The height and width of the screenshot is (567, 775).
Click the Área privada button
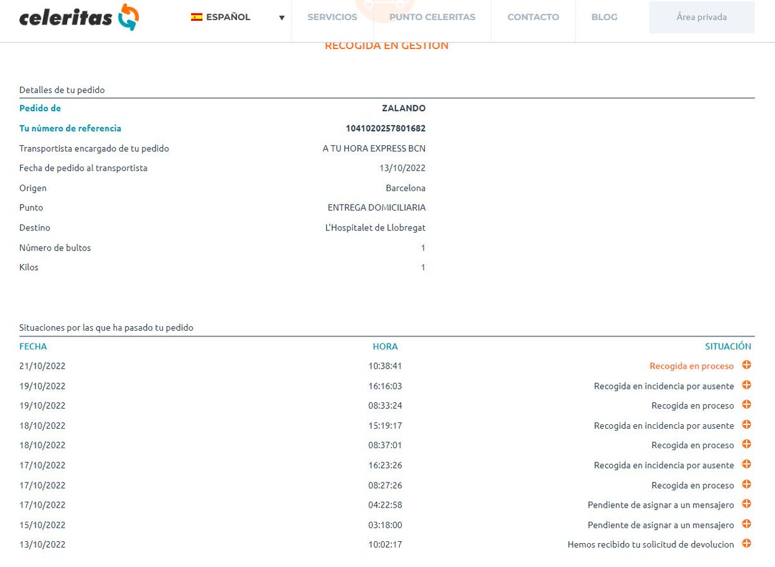pyautogui.click(x=702, y=17)
